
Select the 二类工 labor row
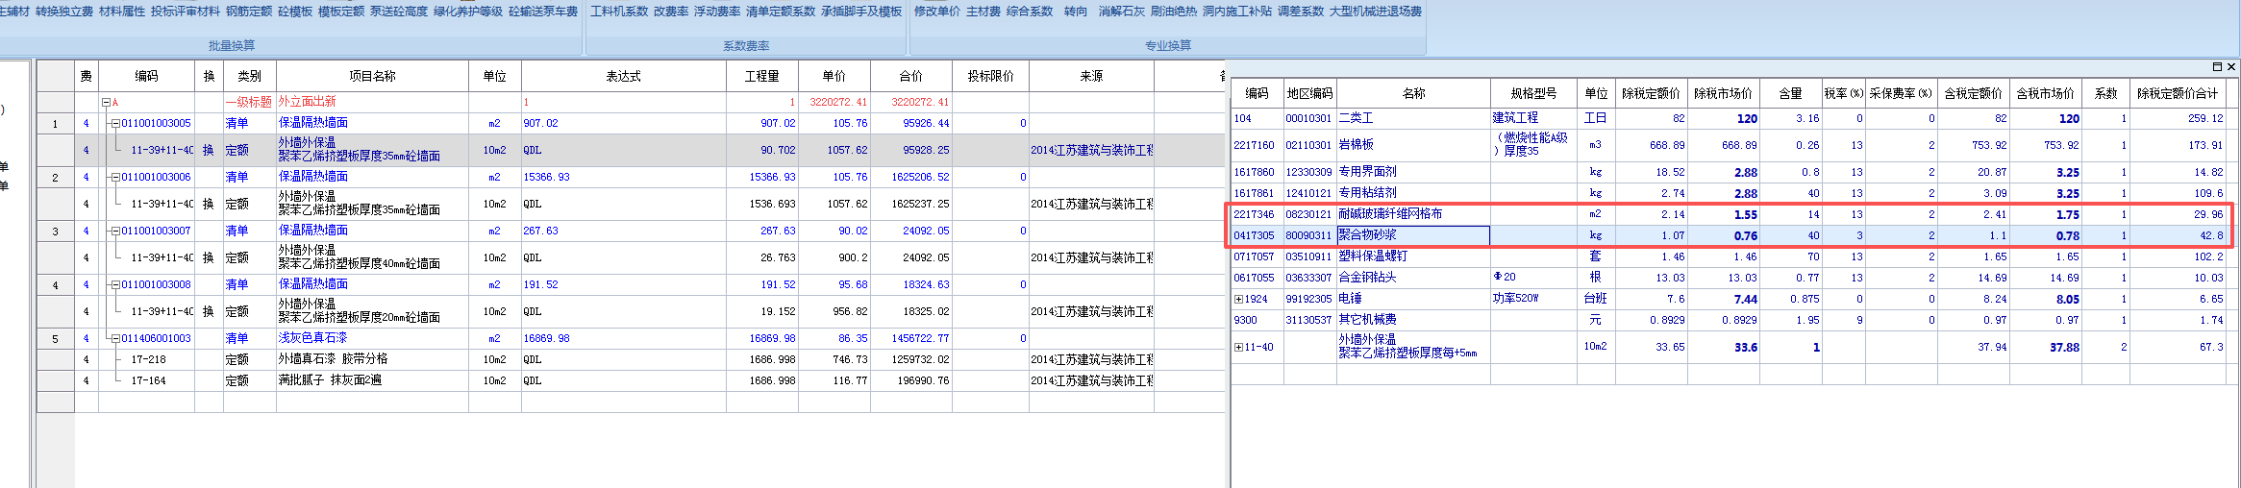pyautogui.click(x=1733, y=118)
